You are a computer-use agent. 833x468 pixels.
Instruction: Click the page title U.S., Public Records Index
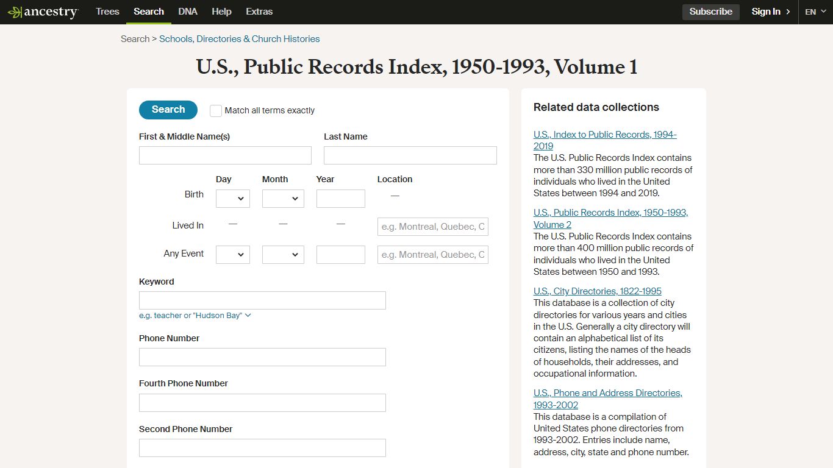(x=416, y=67)
